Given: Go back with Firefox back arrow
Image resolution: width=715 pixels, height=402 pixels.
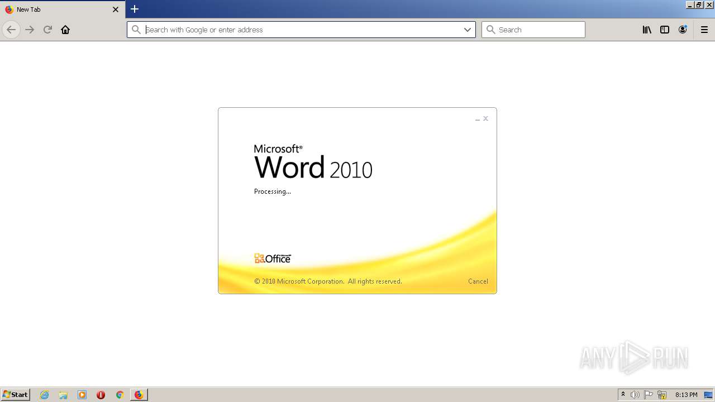Looking at the screenshot, I should (11, 30).
